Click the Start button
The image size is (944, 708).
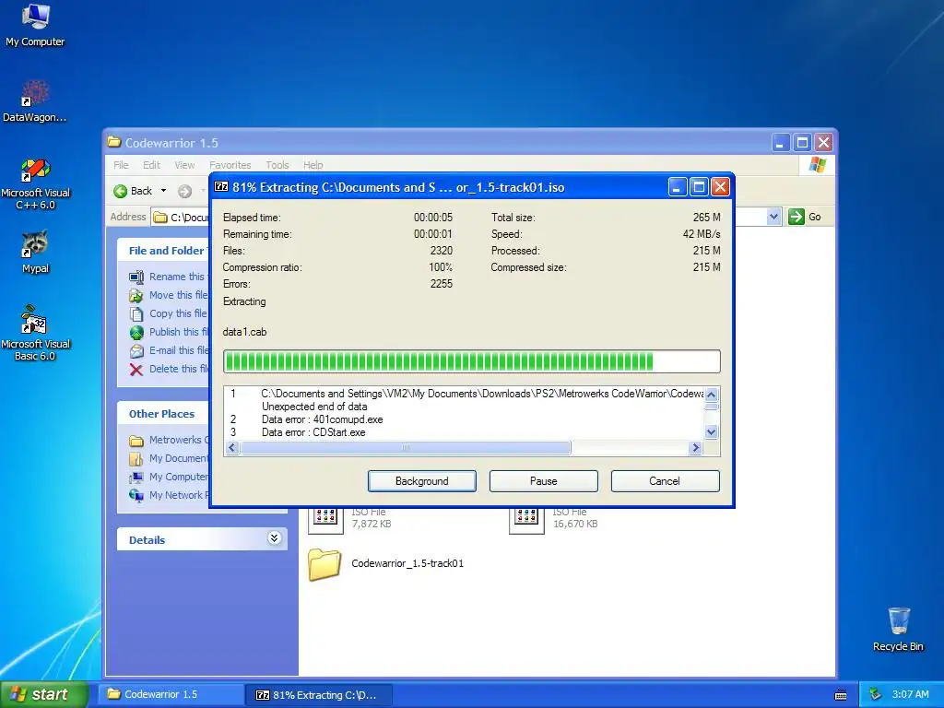click(x=44, y=695)
